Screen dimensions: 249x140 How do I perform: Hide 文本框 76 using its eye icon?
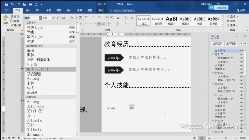pos(241,51)
